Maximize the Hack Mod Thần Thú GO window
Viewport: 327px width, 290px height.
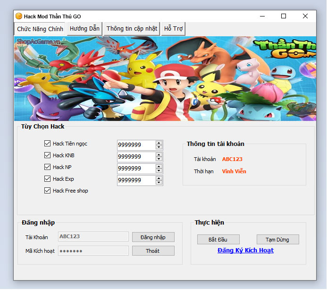[284, 16]
